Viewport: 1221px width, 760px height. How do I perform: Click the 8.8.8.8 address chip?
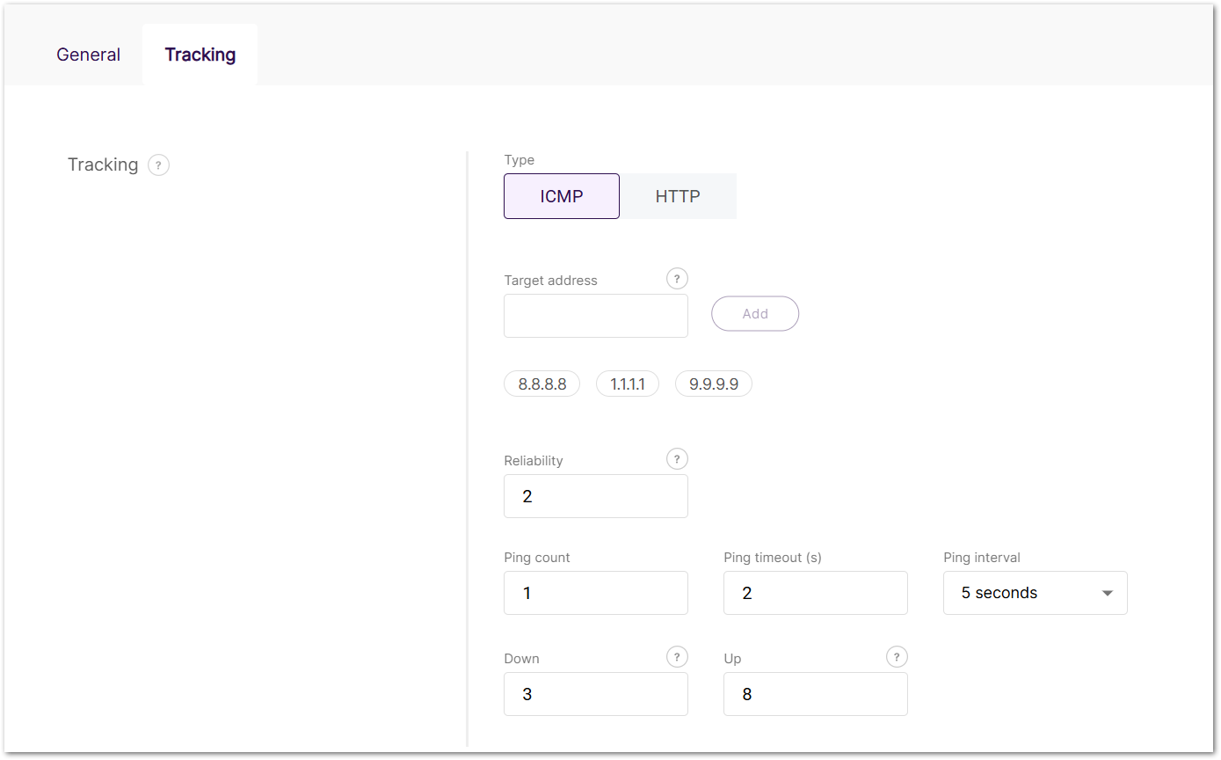click(x=541, y=384)
